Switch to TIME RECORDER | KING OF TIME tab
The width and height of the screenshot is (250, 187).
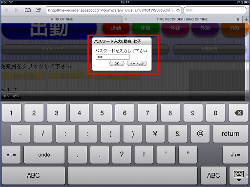[182, 19]
